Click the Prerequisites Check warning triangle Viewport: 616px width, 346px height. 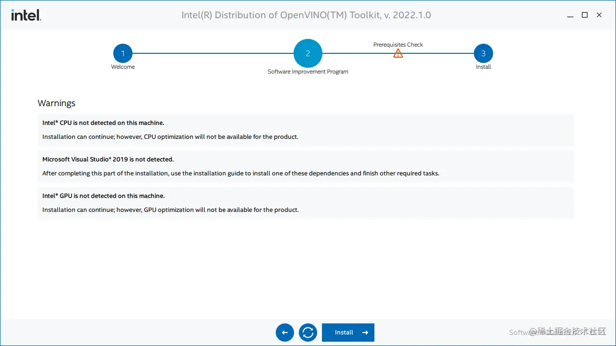(x=398, y=53)
